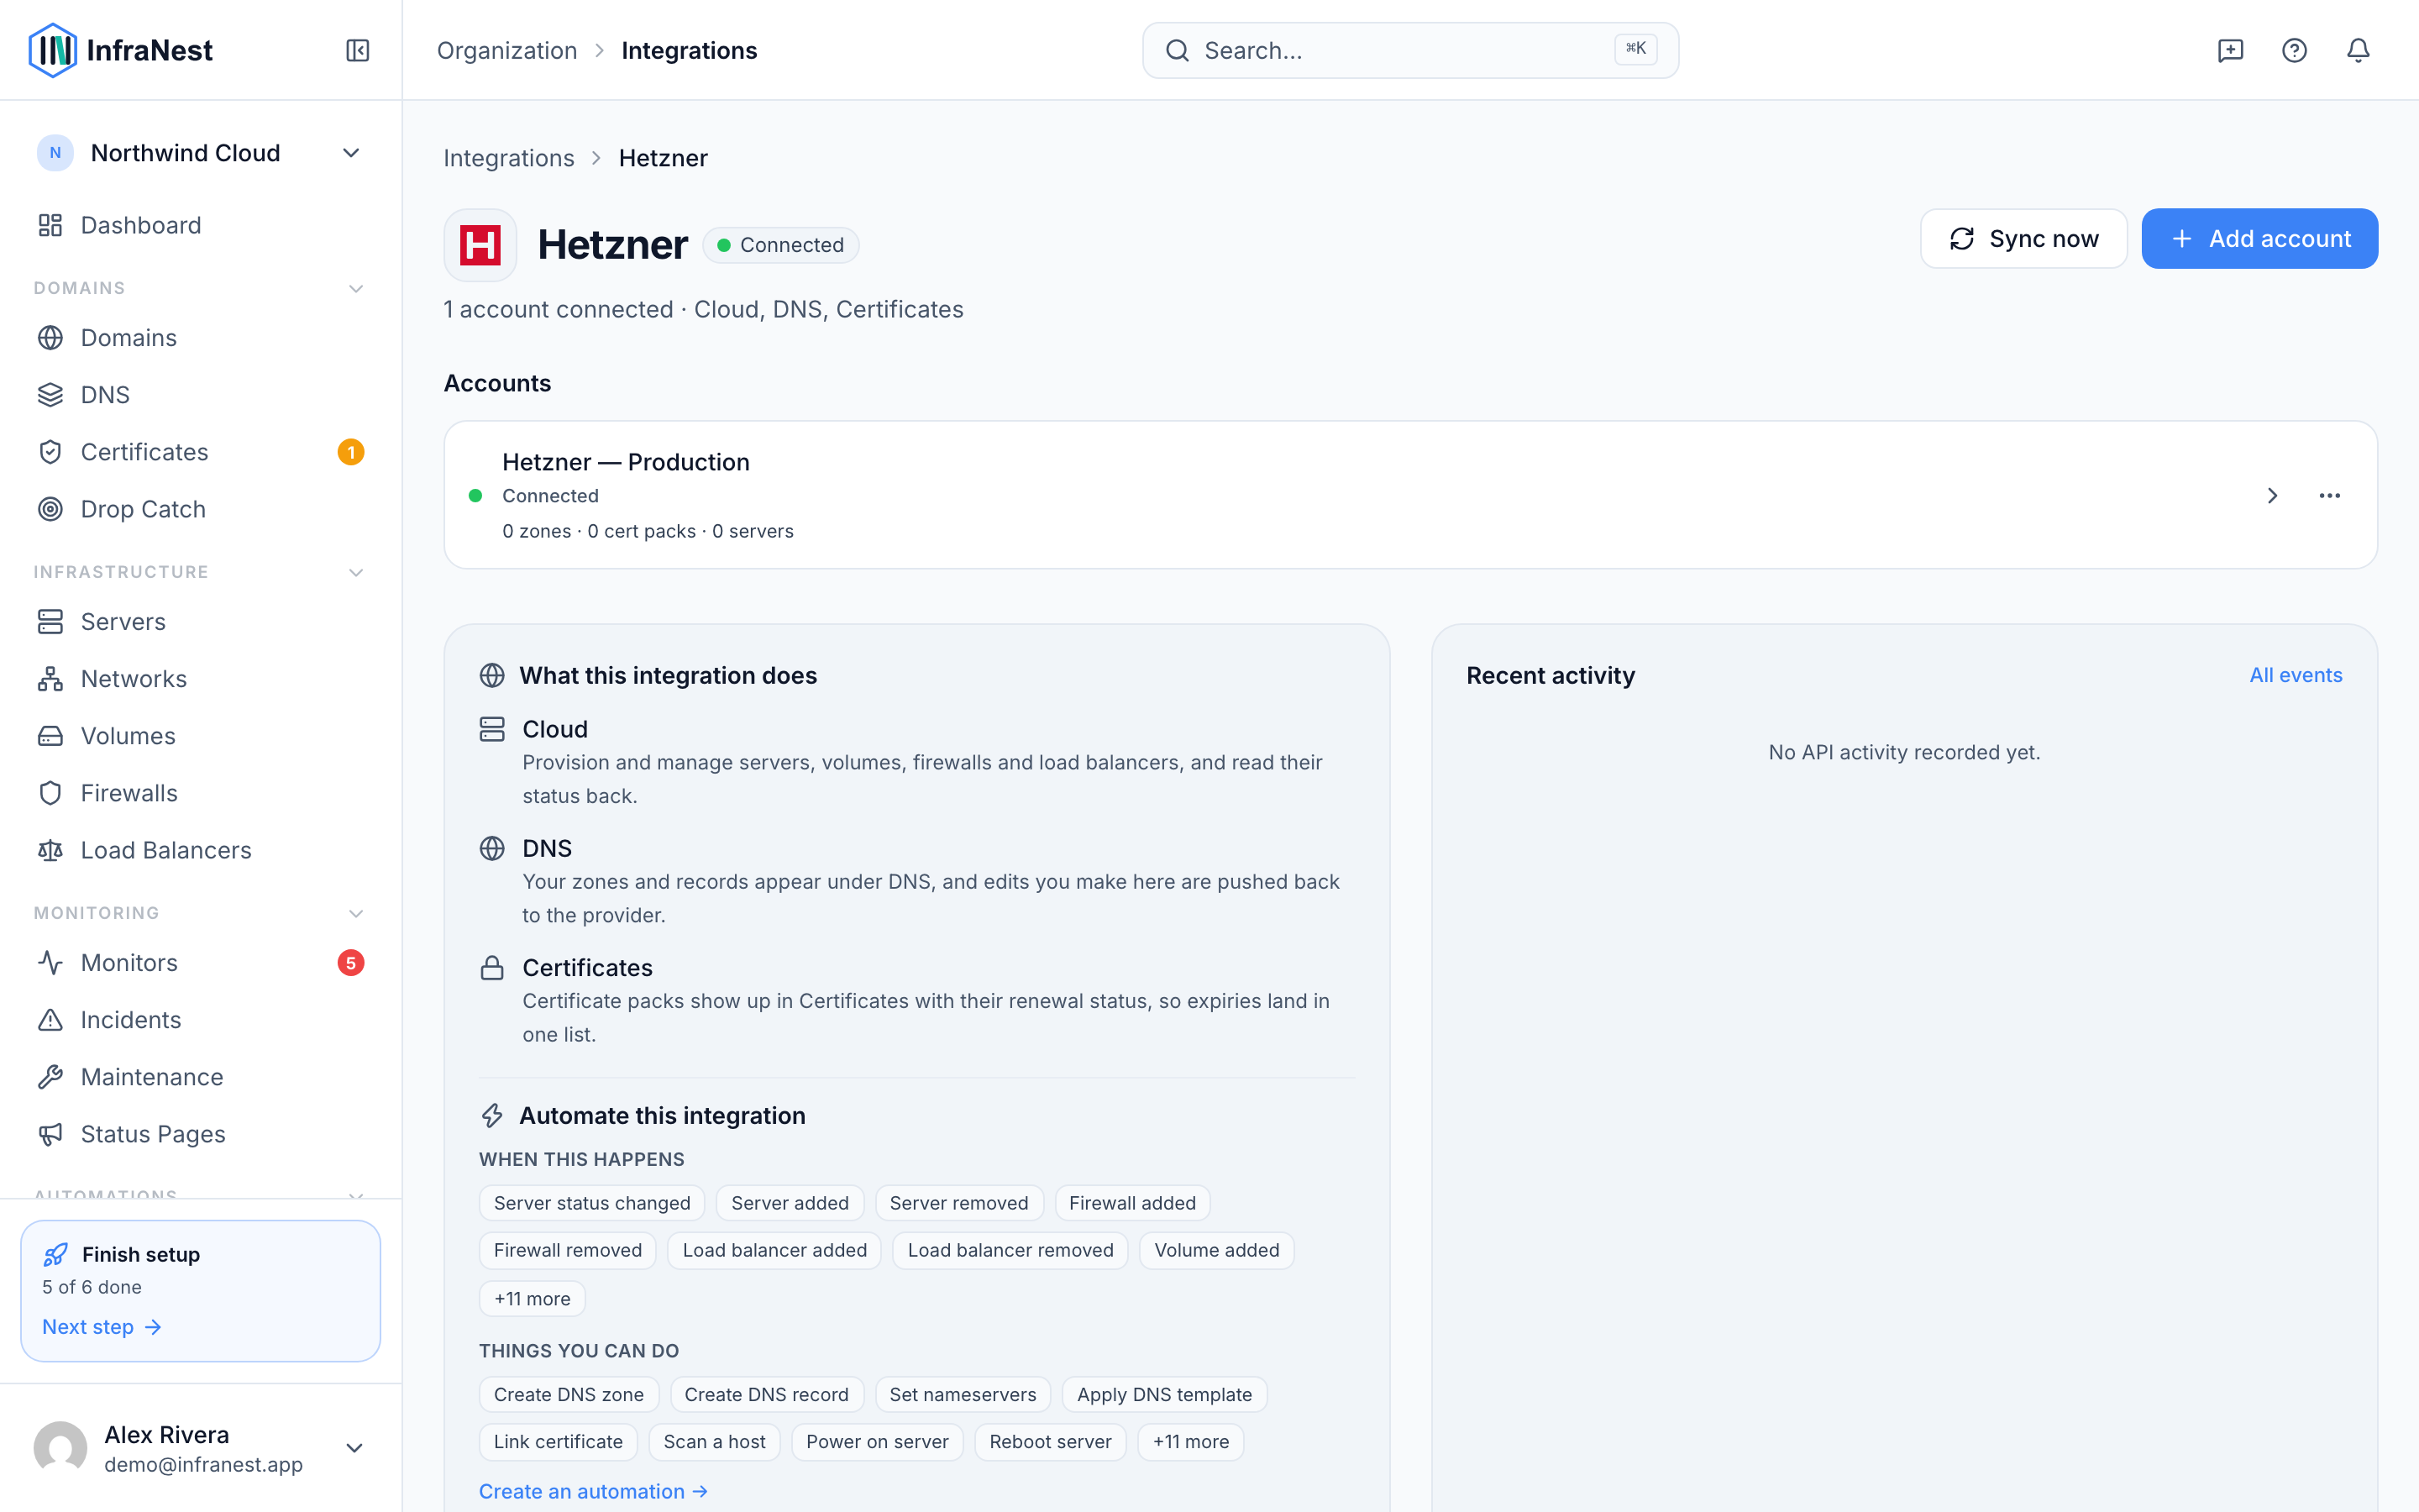Select Load balancer added chip
The width and height of the screenshot is (2419, 1512).
774,1250
